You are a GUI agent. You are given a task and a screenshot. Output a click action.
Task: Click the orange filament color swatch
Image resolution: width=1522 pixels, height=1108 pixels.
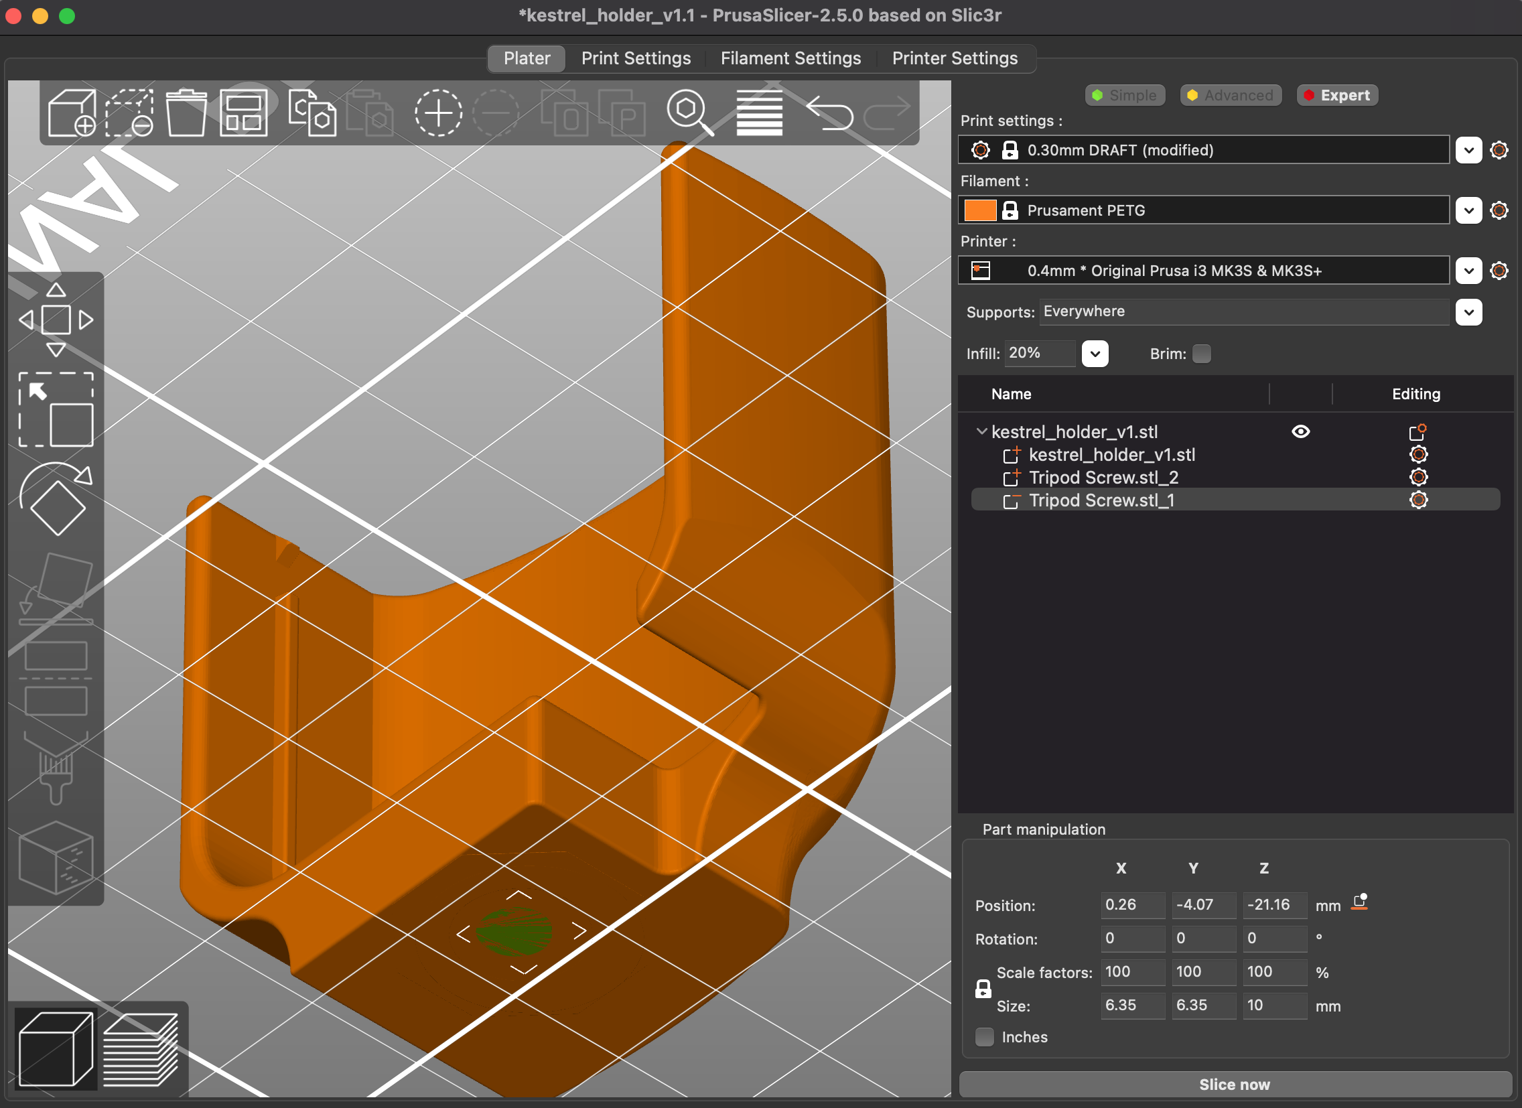point(979,210)
